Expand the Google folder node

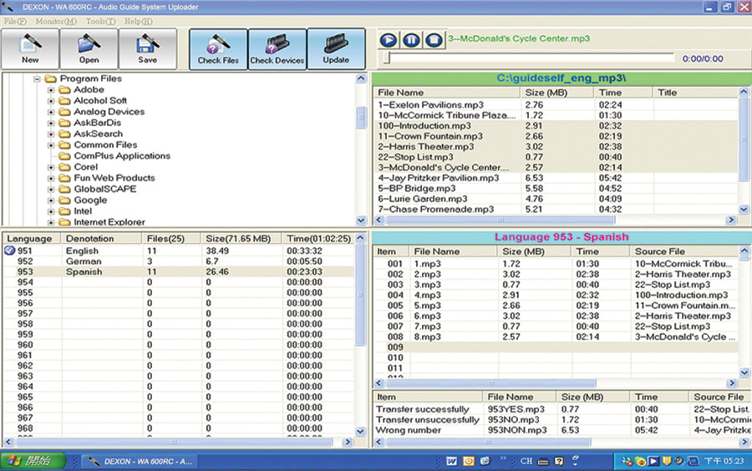[52, 200]
